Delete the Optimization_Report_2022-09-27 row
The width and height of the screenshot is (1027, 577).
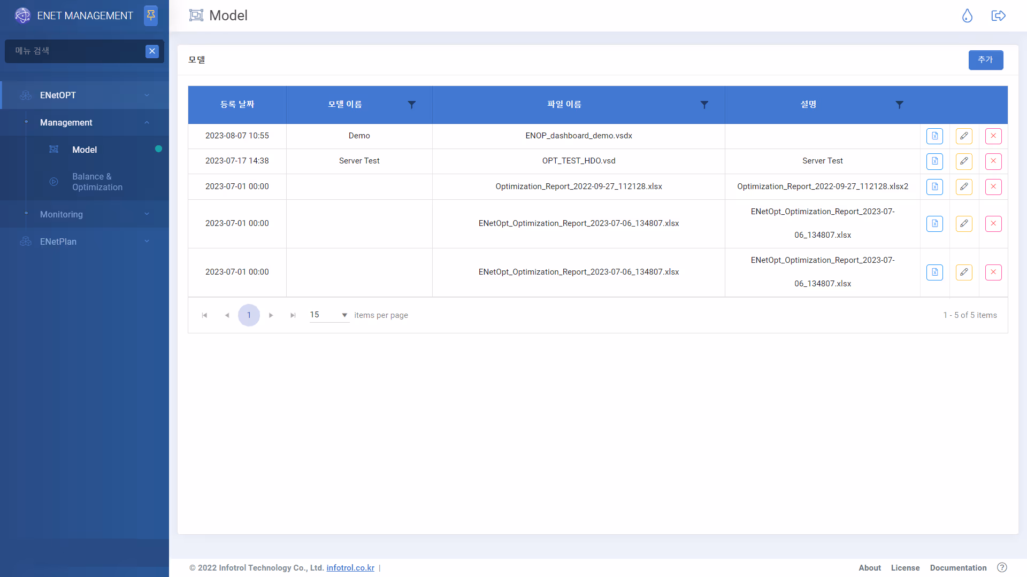coord(993,186)
